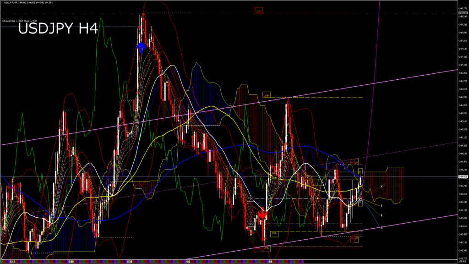Click the current price tag 144.051
The width and height of the screenshot is (469, 264).
click(463, 176)
